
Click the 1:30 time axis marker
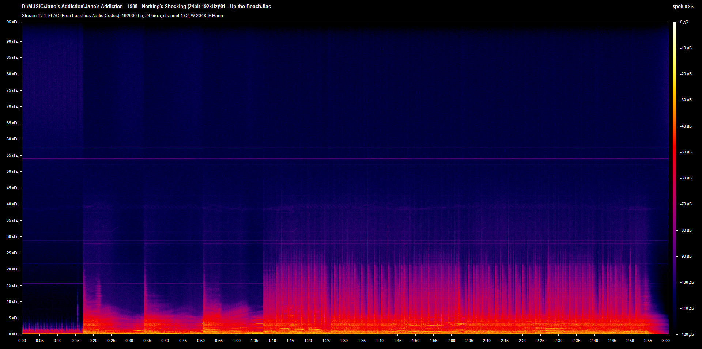[x=344, y=341]
